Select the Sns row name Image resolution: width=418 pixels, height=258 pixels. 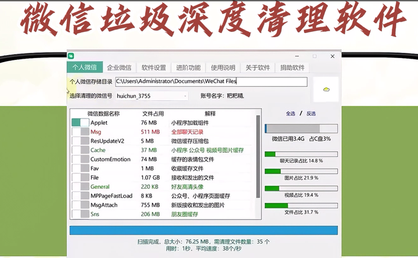coord(95,214)
